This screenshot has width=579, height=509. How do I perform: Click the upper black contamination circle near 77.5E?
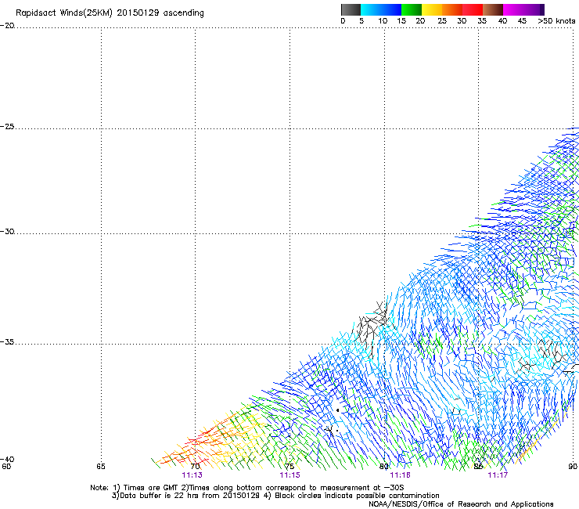[x=337, y=410]
